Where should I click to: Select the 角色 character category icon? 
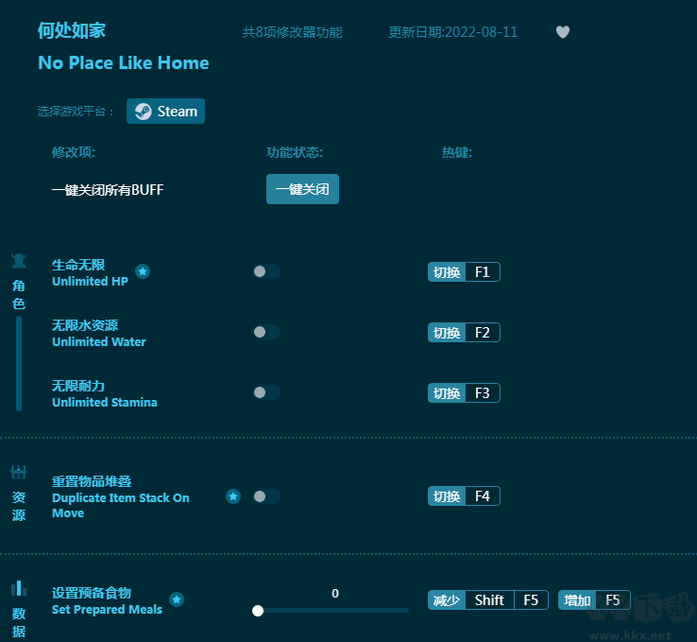coord(19,261)
